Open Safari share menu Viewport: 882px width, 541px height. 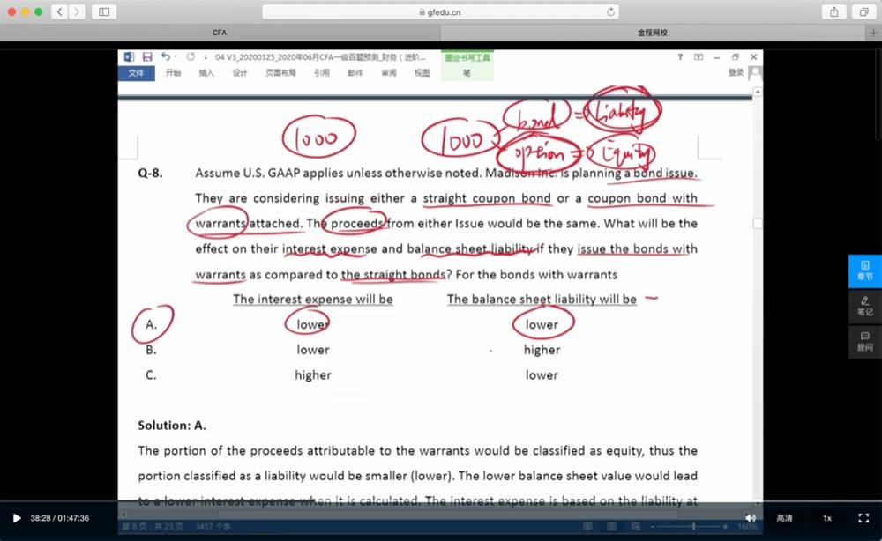click(834, 11)
